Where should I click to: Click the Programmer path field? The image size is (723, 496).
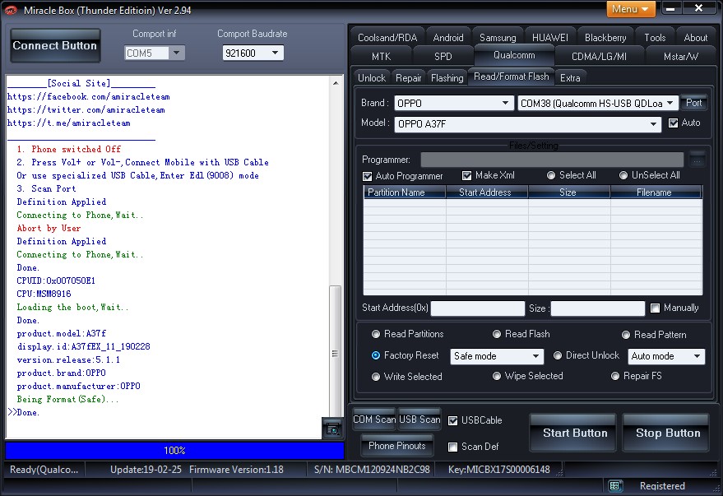[x=552, y=160]
